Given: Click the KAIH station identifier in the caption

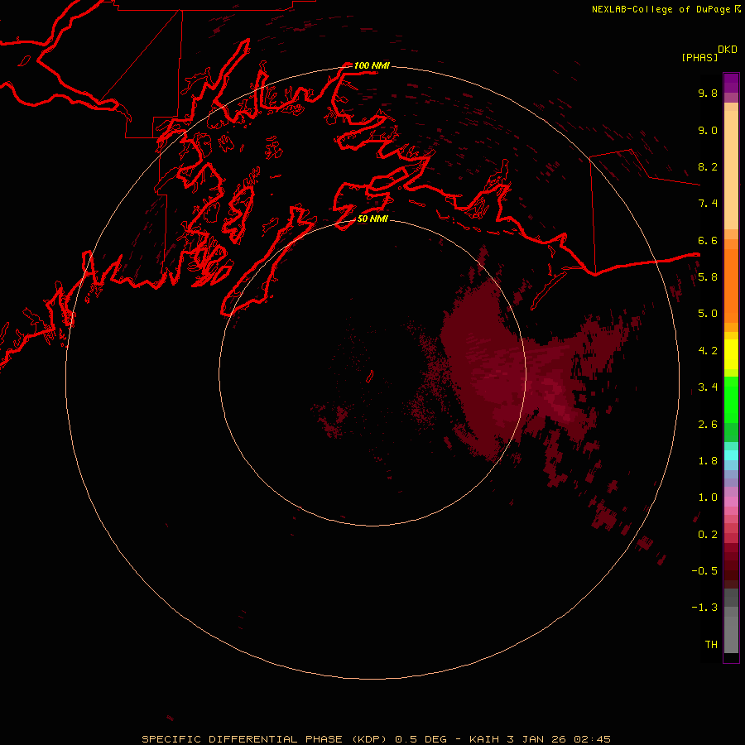Looking at the screenshot, I should pyautogui.click(x=484, y=739).
